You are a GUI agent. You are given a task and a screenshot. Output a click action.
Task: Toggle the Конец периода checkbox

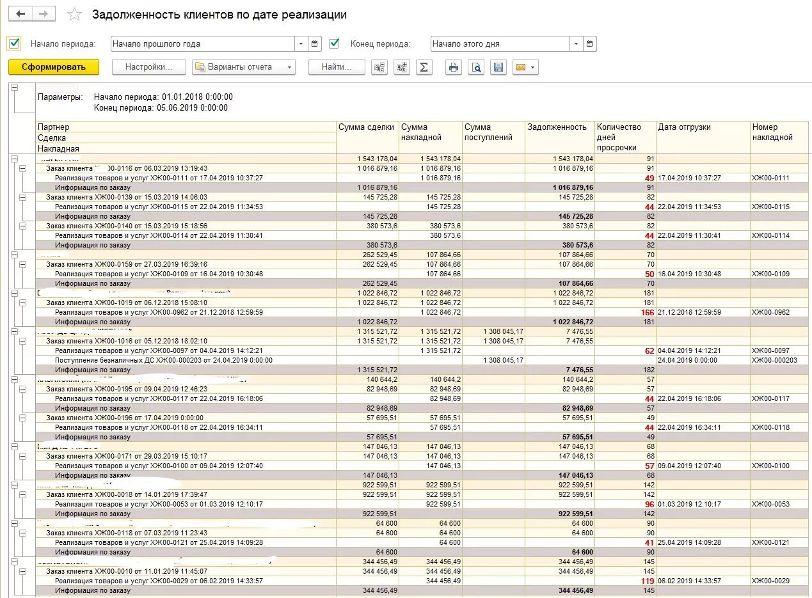point(334,43)
